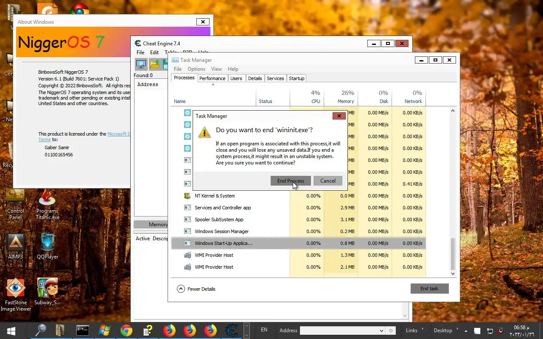Select the Programs Titanic.exe desktop icon
Viewport: 543px width, 339px height.
tap(47, 204)
